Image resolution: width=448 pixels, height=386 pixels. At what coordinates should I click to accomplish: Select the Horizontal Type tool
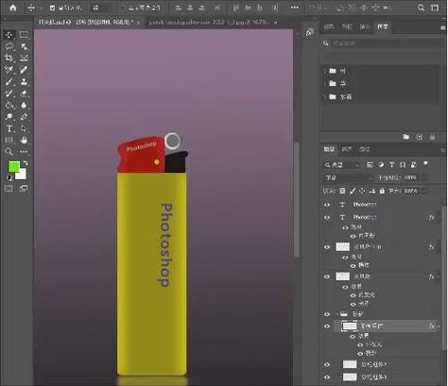pos(9,128)
